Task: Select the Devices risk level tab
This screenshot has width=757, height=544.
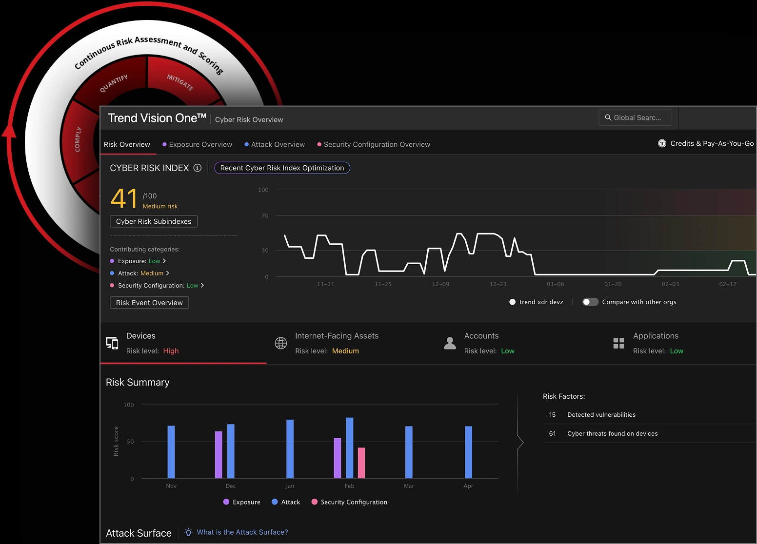Action: [183, 343]
